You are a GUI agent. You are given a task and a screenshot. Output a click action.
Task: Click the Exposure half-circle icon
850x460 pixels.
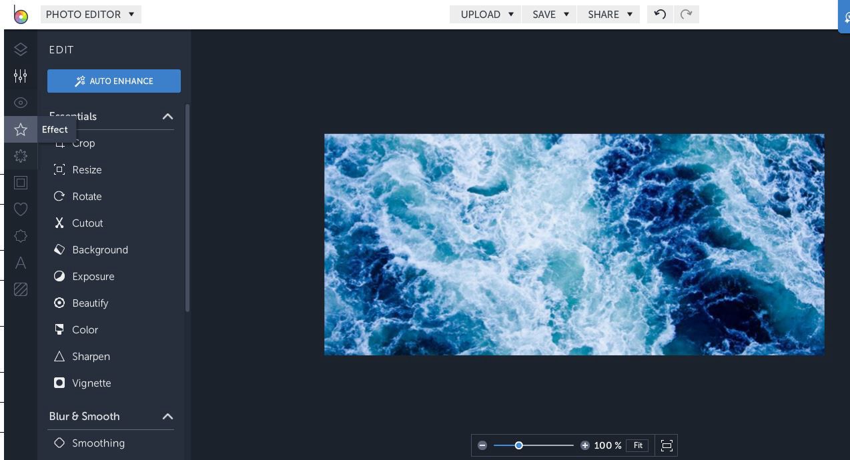point(59,276)
